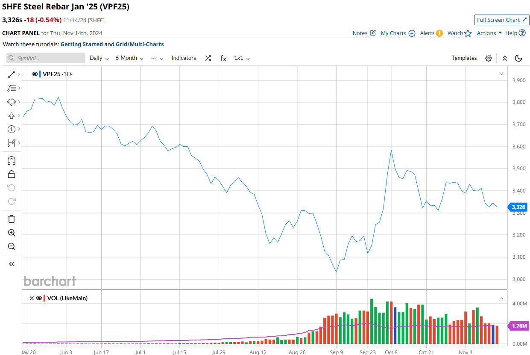530x355 pixels.
Task: Click the VOL red color swatch
Action: click(44, 298)
